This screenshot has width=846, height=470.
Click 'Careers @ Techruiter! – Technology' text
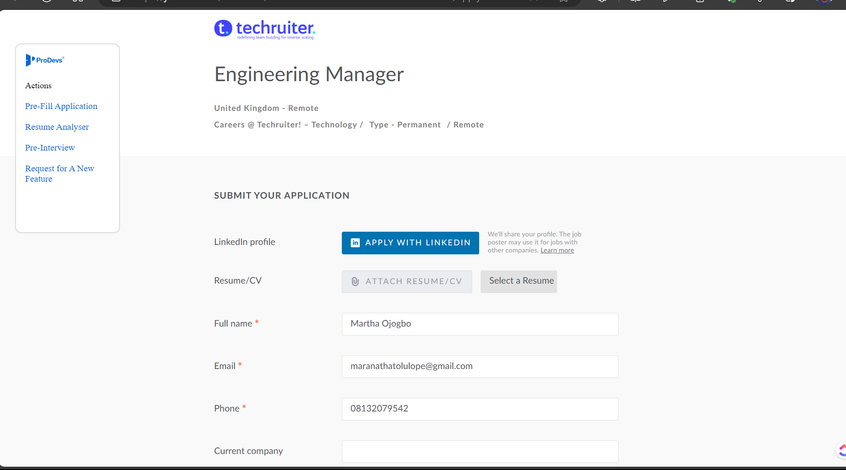(286, 125)
